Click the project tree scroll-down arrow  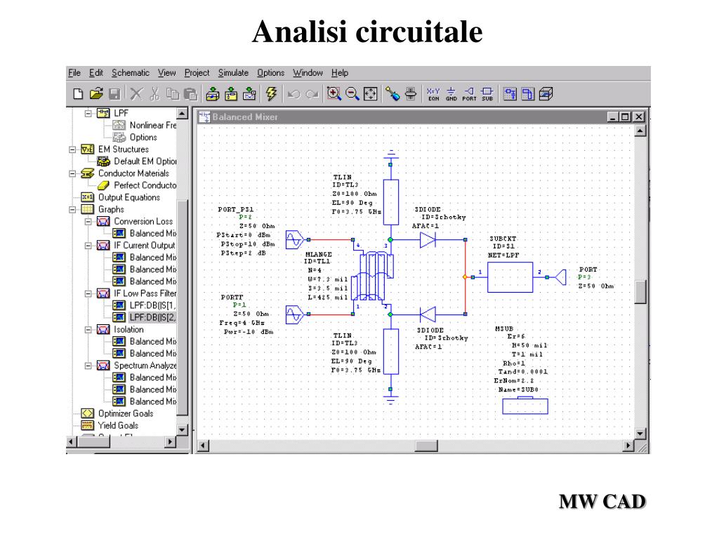click(182, 430)
